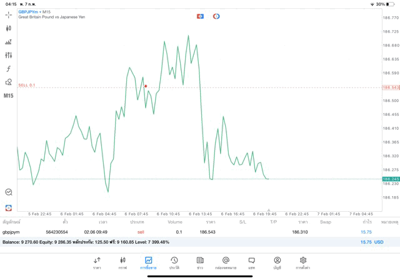Sort positions by Volume column header
The width and height of the screenshot is (400, 280).
click(175, 222)
